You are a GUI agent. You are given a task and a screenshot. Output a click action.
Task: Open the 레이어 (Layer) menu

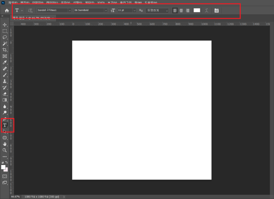click(x=52, y=2)
